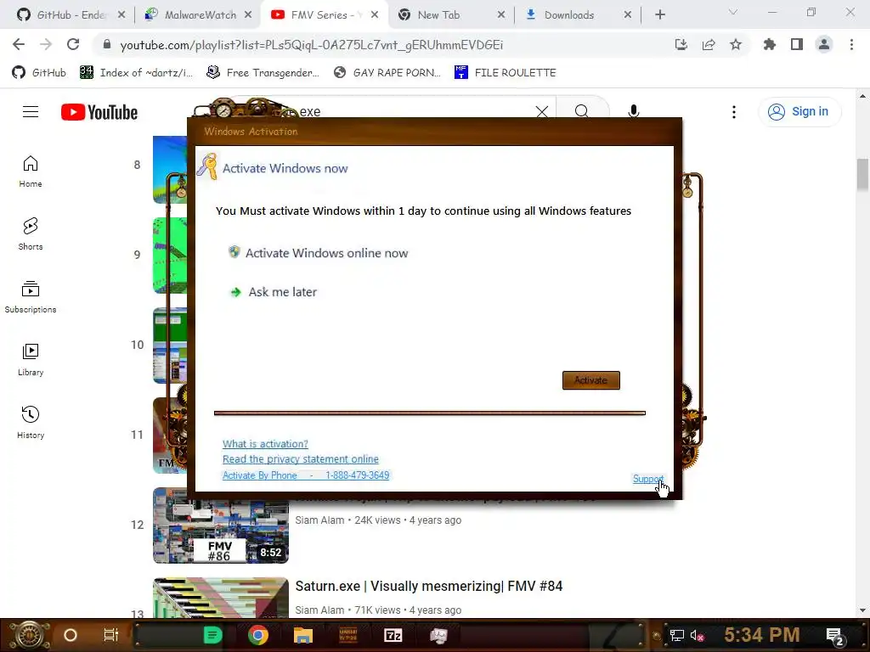The height and width of the screenshot is (652, 870).
Task: Go back in Chrome
Action: tap(19, 45)
